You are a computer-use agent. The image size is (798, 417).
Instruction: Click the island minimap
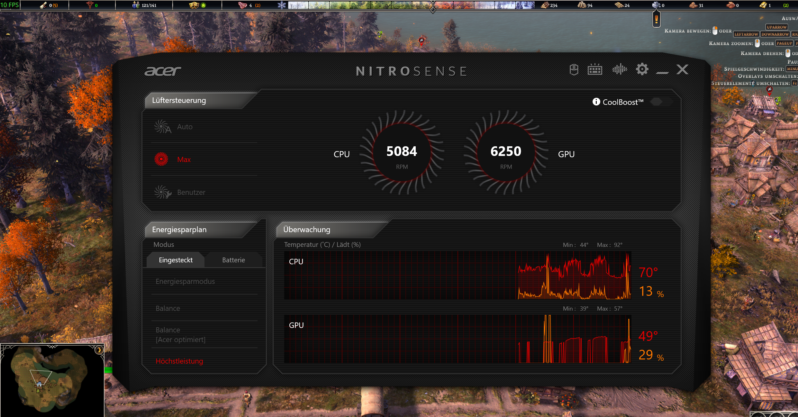pyautogui.click(x=48, y=379)
